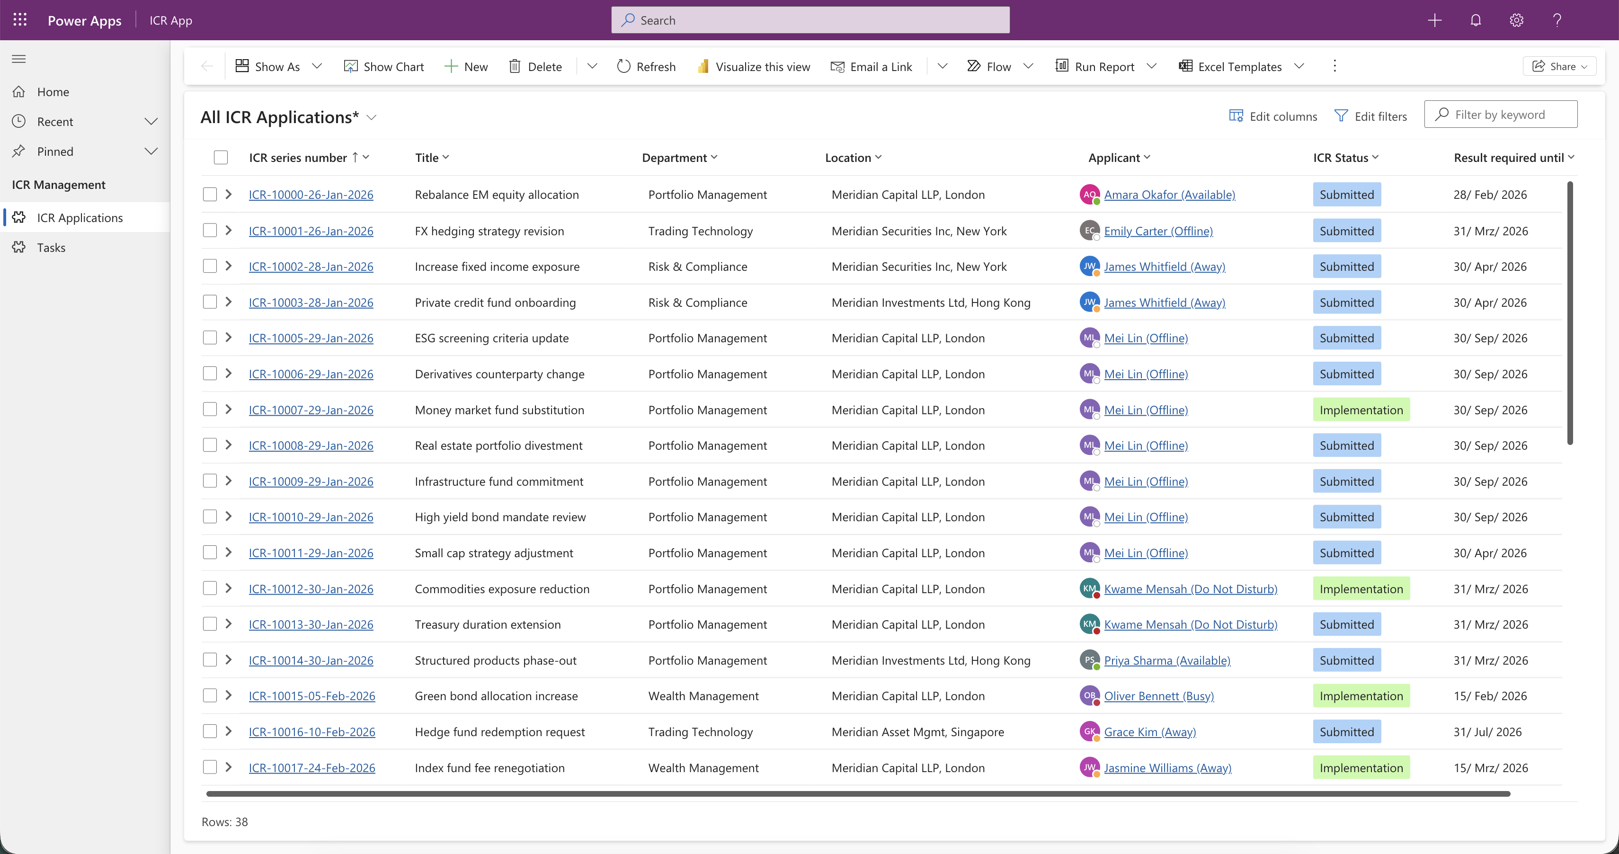Open the settings gear icon

1517,20
